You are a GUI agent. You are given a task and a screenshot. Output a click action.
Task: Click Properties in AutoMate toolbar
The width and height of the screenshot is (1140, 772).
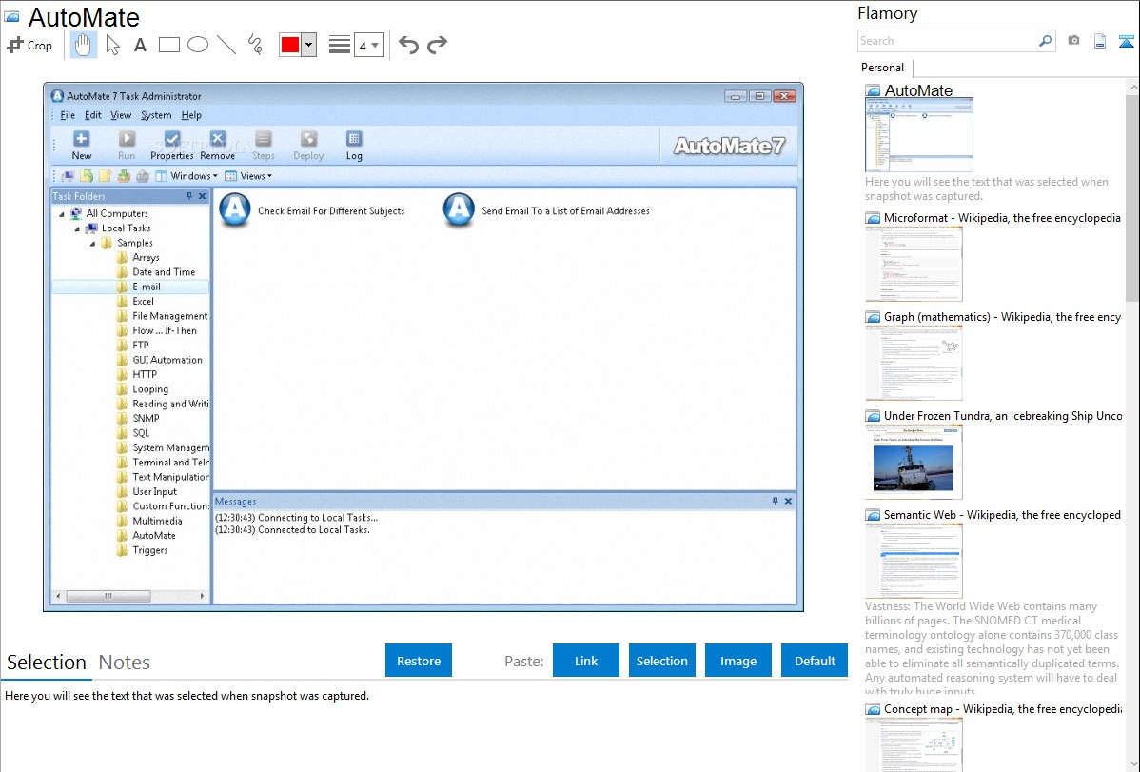pos(171,146)
